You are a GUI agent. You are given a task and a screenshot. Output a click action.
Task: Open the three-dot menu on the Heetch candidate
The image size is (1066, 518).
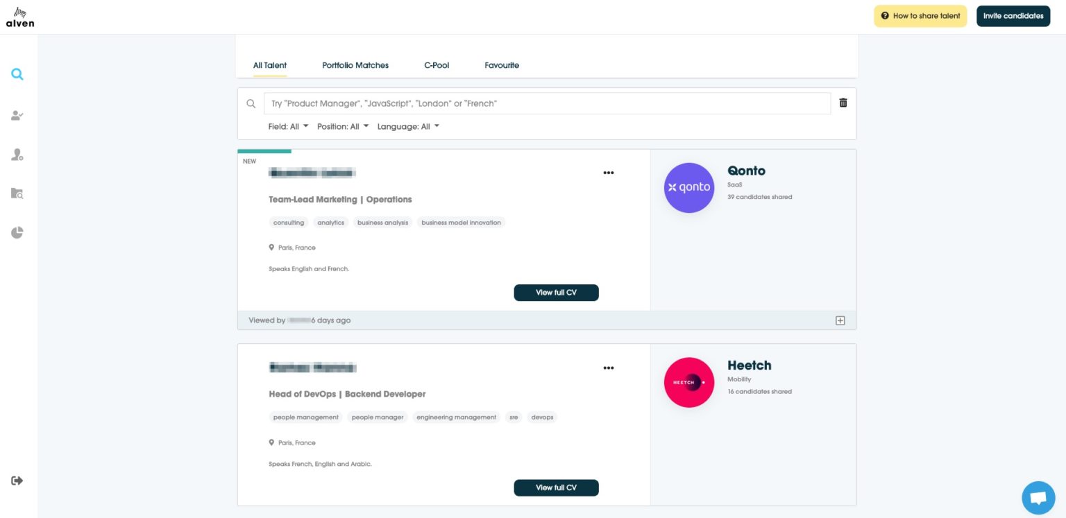(x=609, y=368)
